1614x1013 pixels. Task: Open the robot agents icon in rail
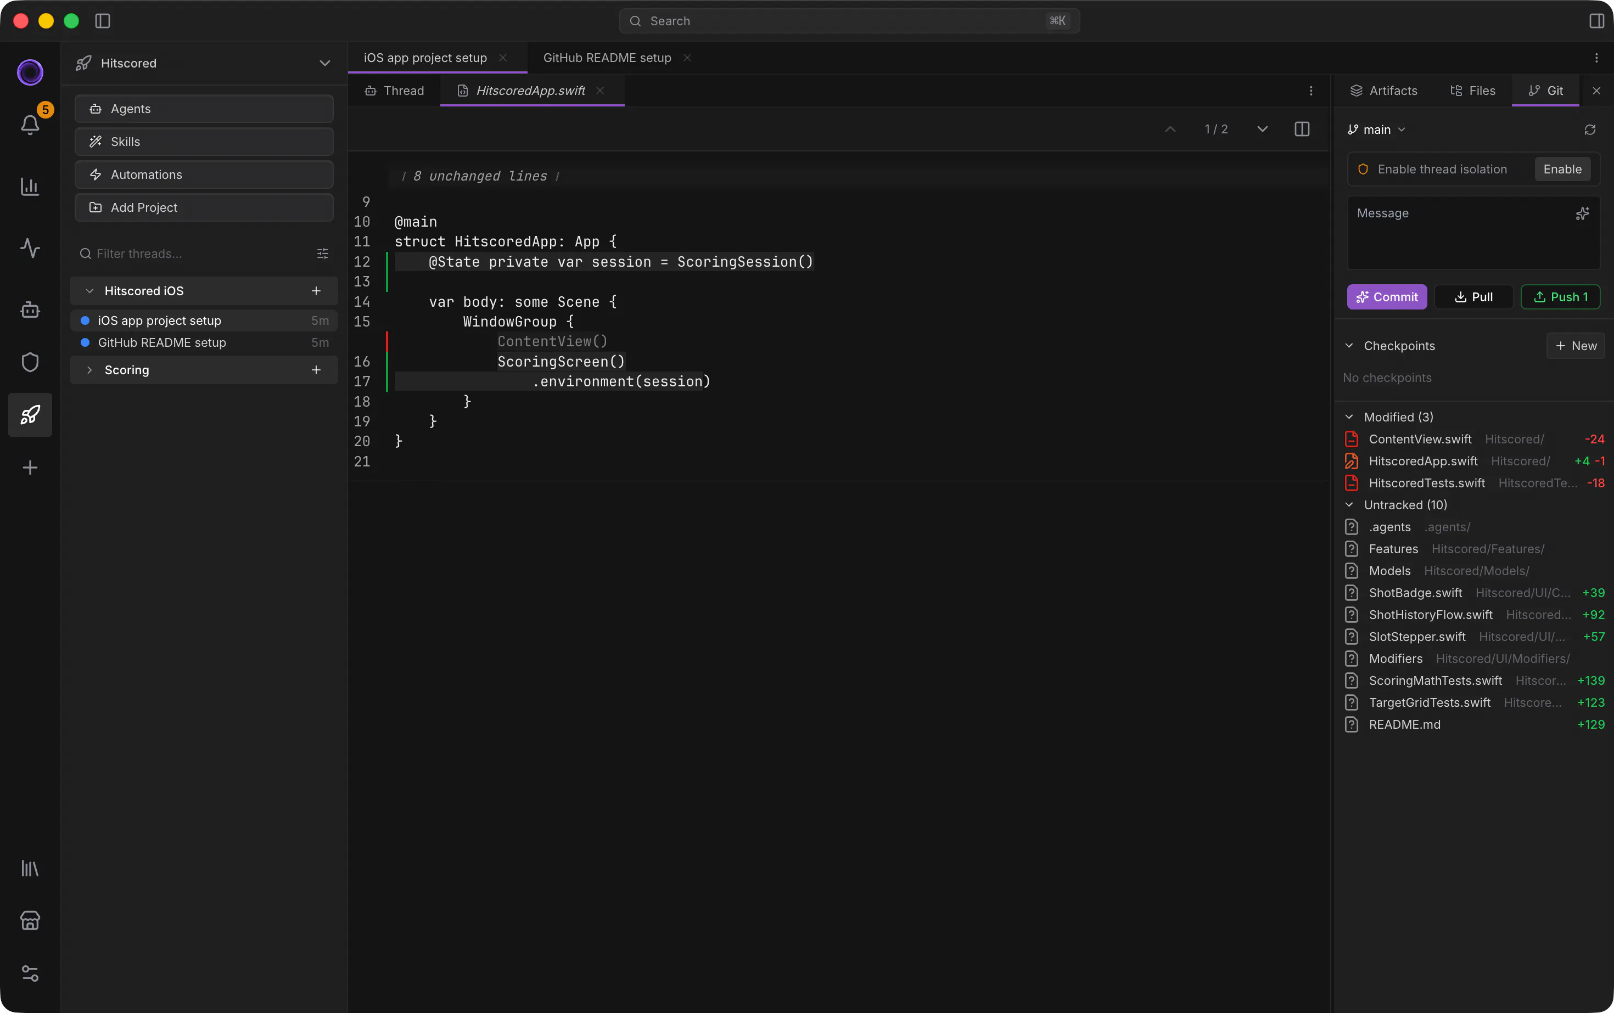[x=30, y=309]
